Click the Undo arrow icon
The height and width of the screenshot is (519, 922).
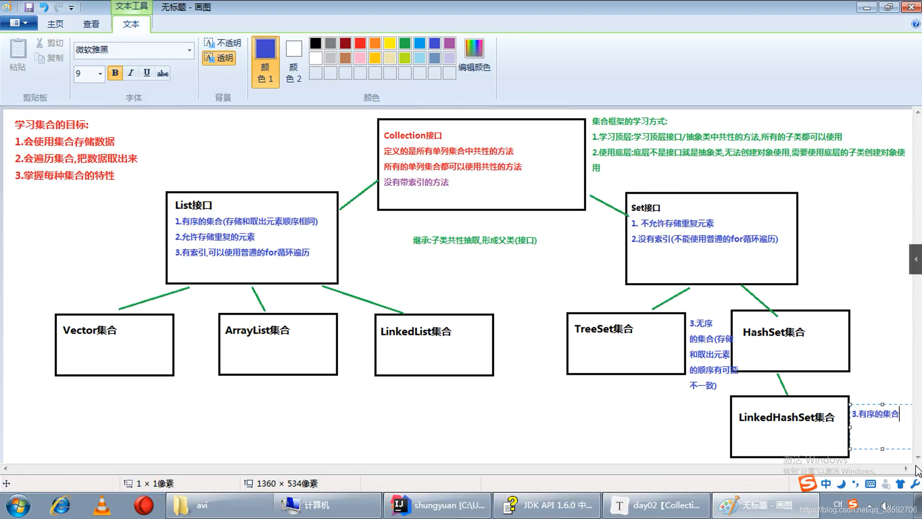(x=43, y=6)
